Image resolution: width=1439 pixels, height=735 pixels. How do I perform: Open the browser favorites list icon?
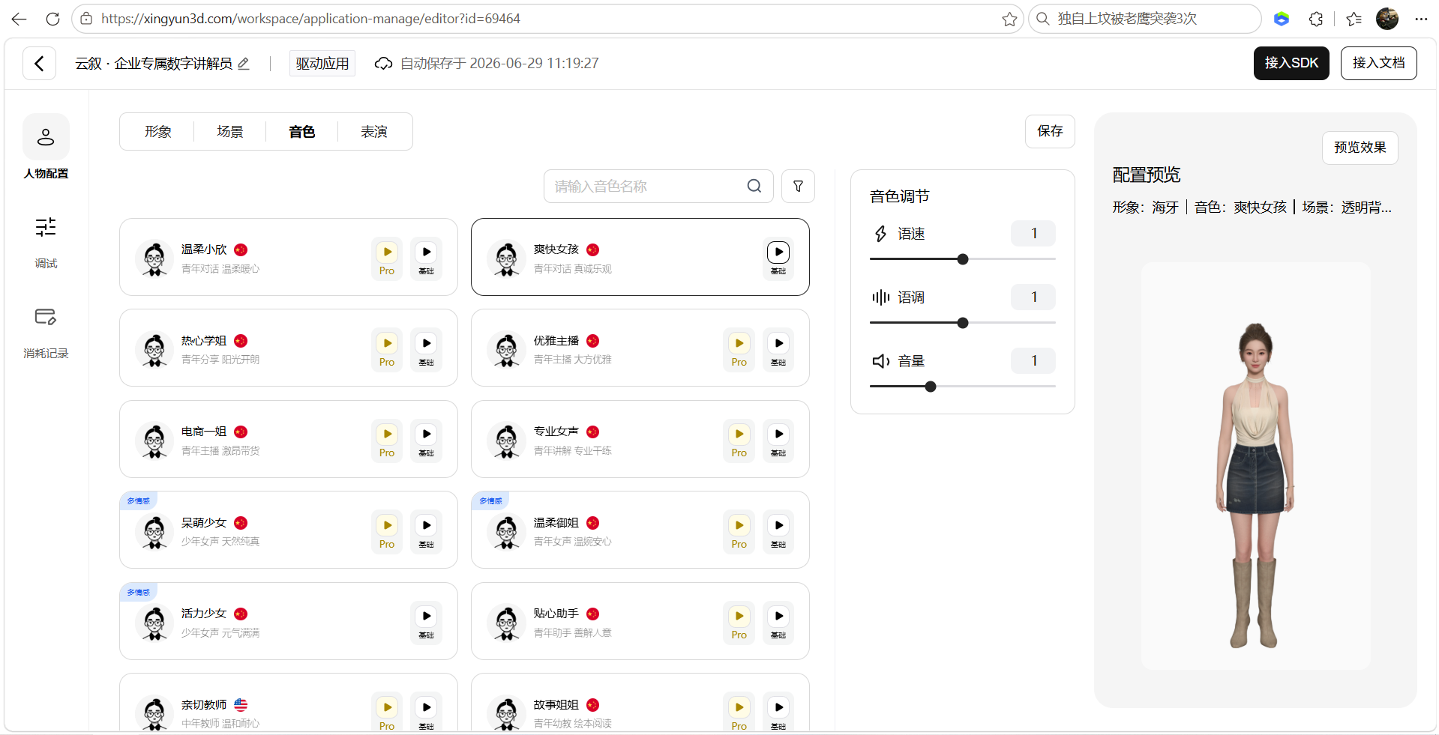pyautogui.click(x=1354, y=19)
